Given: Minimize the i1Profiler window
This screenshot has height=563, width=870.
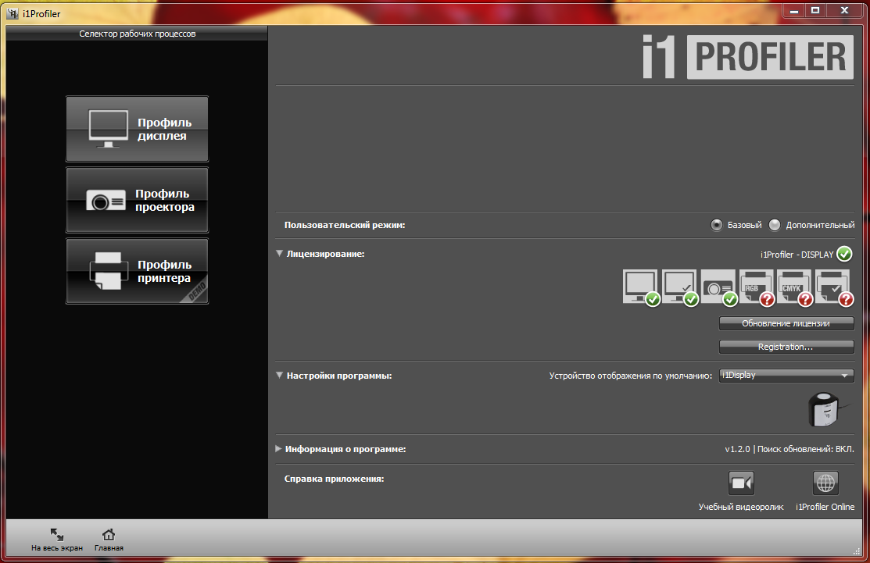Looking at the screenshot, I should (794, 10).
